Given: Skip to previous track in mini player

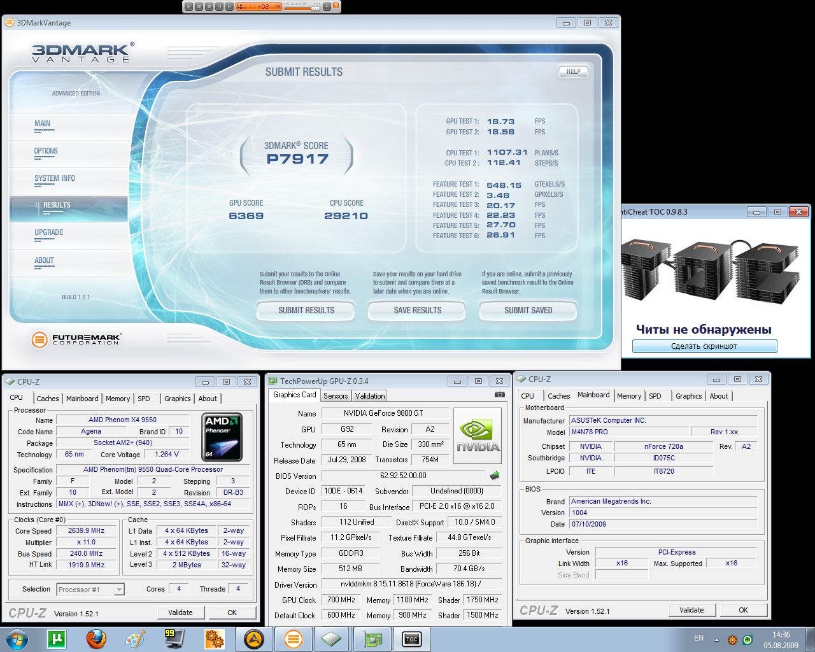Looking at the screenshot, I should pyautogui.click(x=219, y=6).
